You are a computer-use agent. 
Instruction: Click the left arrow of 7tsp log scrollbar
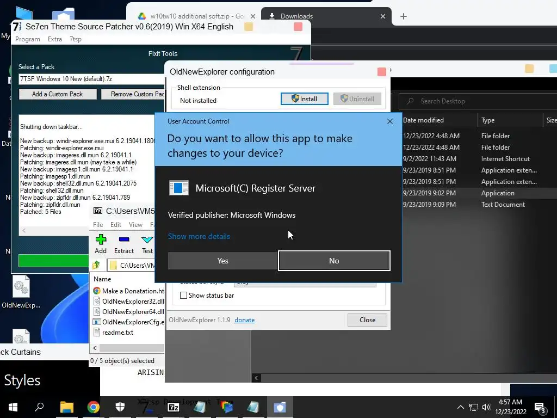[x=24, y=231]
